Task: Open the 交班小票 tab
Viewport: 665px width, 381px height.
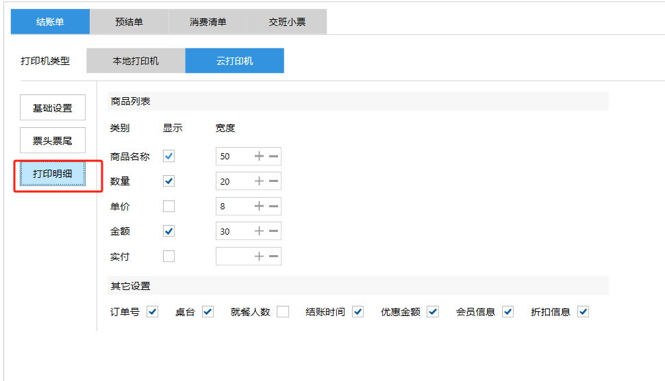Action: 287,22
